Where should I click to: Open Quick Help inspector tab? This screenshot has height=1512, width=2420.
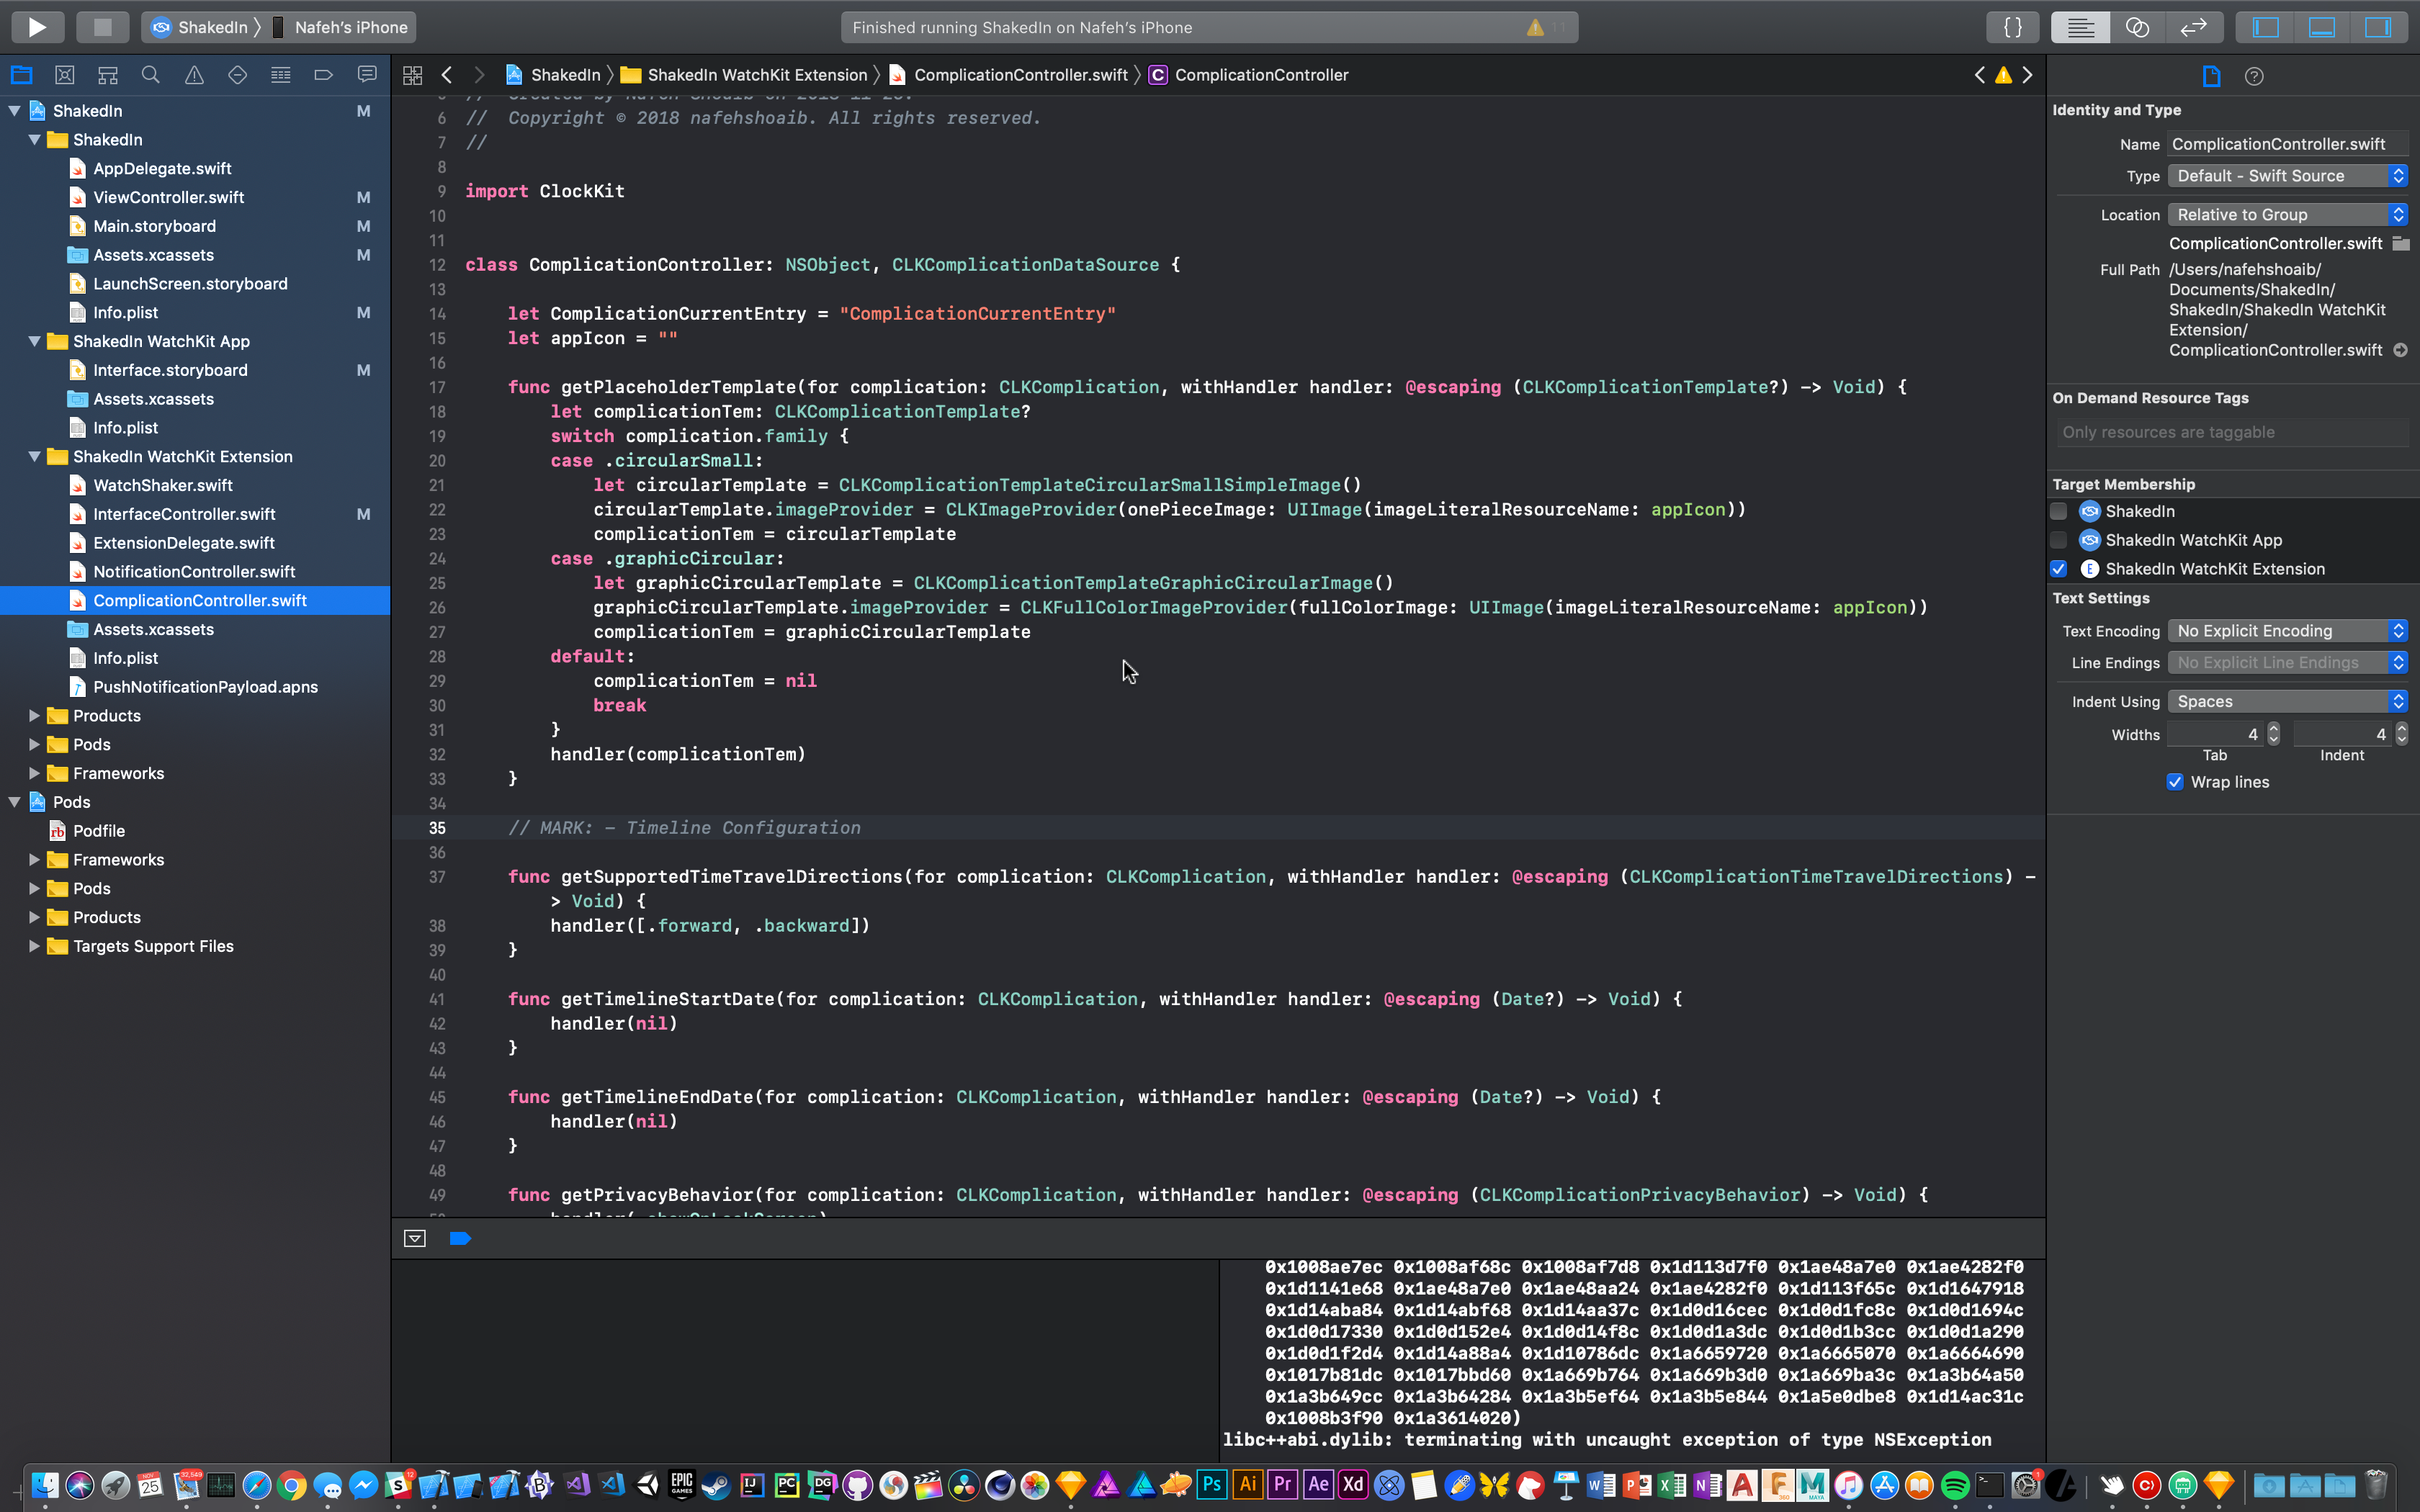pos(2254,76)
